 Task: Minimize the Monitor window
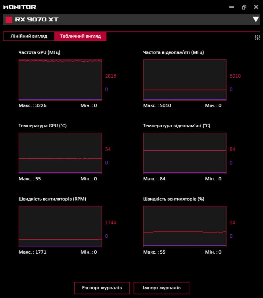[232, 7]
